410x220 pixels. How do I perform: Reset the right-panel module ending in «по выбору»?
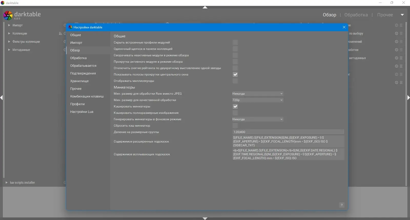click(396, 34)
